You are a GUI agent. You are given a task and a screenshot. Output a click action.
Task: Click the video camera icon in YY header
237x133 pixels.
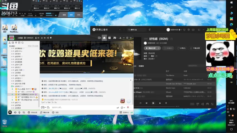point(99,38)
